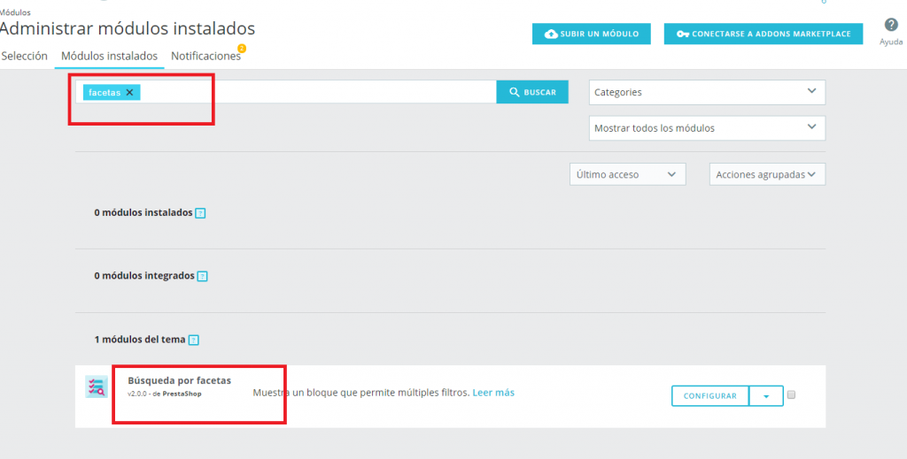Open 'Mostrar todos los módulos' dropdown
The height and width of the screenshot is (459, 907).
[706, 128]
